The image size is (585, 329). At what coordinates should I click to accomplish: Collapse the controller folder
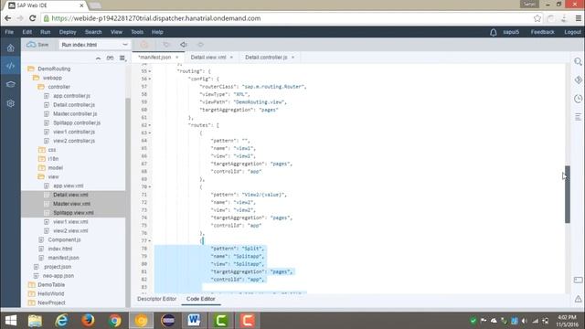(41, 87)
